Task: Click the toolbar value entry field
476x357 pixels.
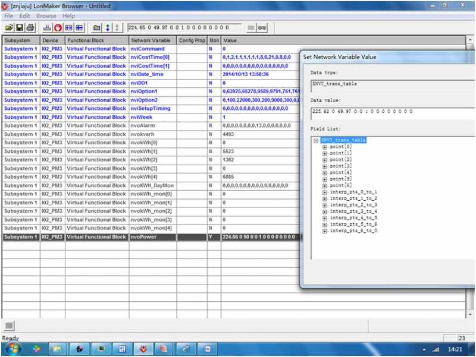Action: 184,28
